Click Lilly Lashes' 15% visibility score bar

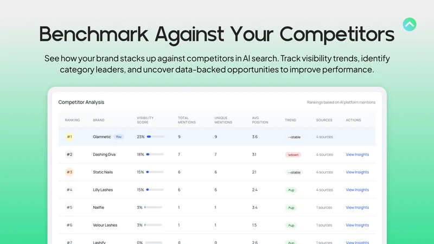point(155,190)
